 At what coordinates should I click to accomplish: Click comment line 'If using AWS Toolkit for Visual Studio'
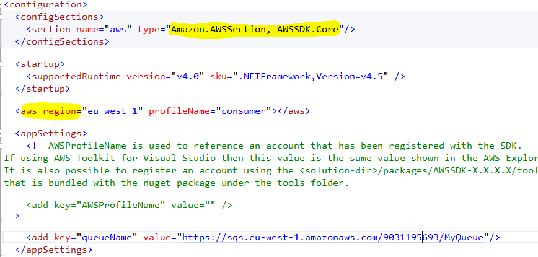tap(271, 158)
